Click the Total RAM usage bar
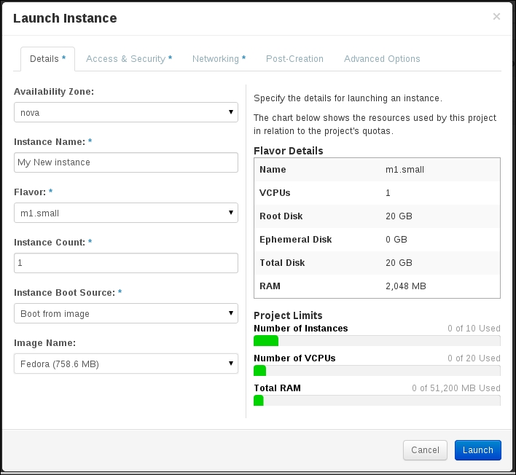 (x=377, y=401)
